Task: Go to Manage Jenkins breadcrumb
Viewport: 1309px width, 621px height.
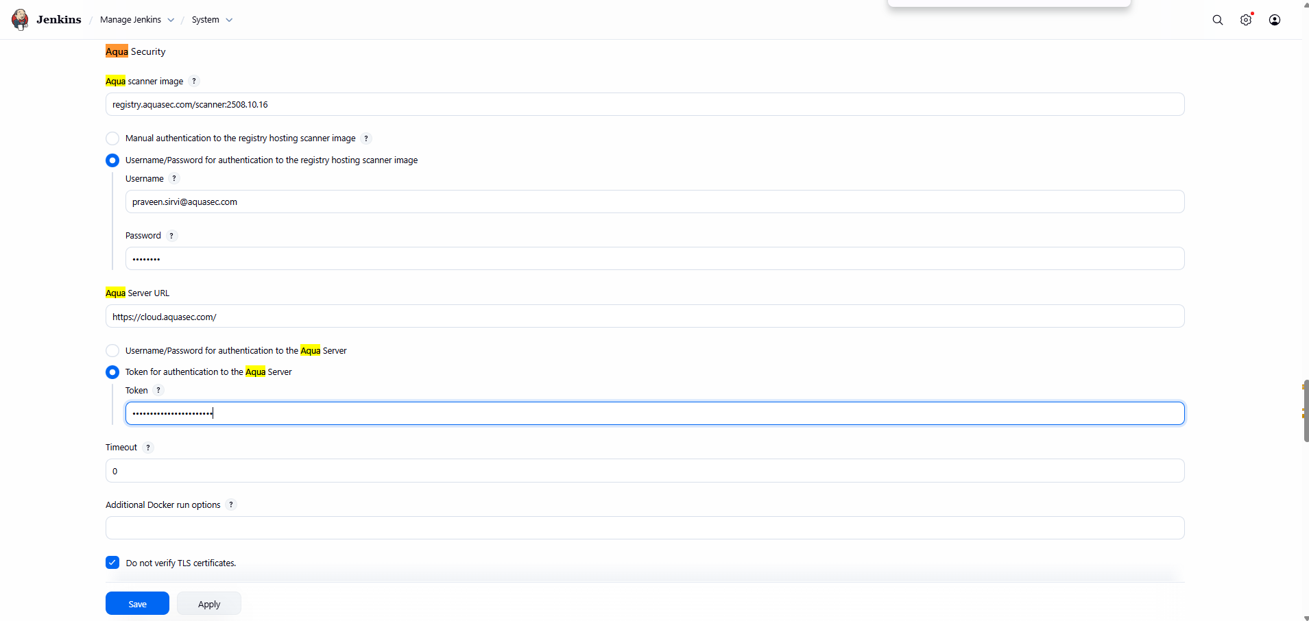Action: tap(130, 20)
